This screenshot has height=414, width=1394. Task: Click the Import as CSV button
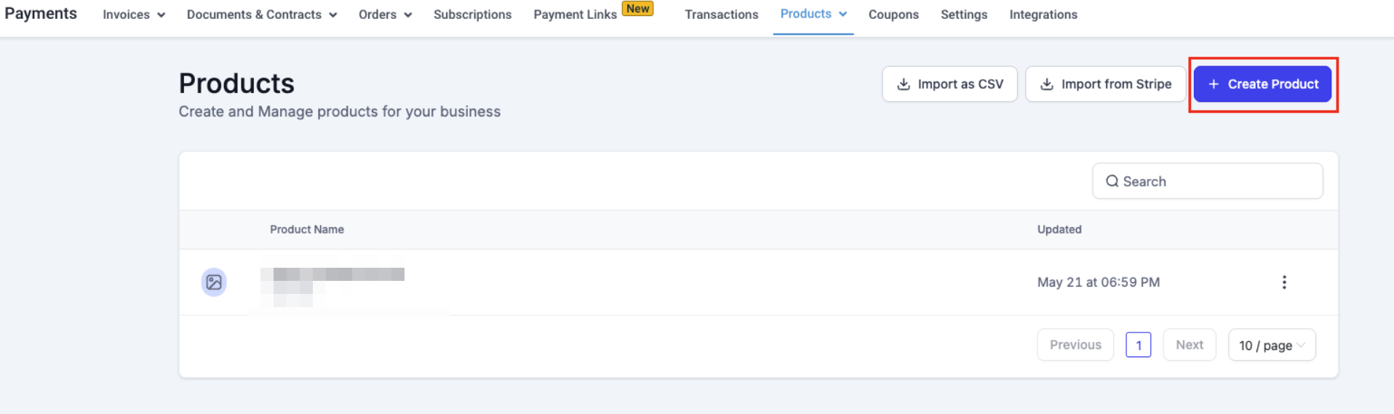click(949, 84)
